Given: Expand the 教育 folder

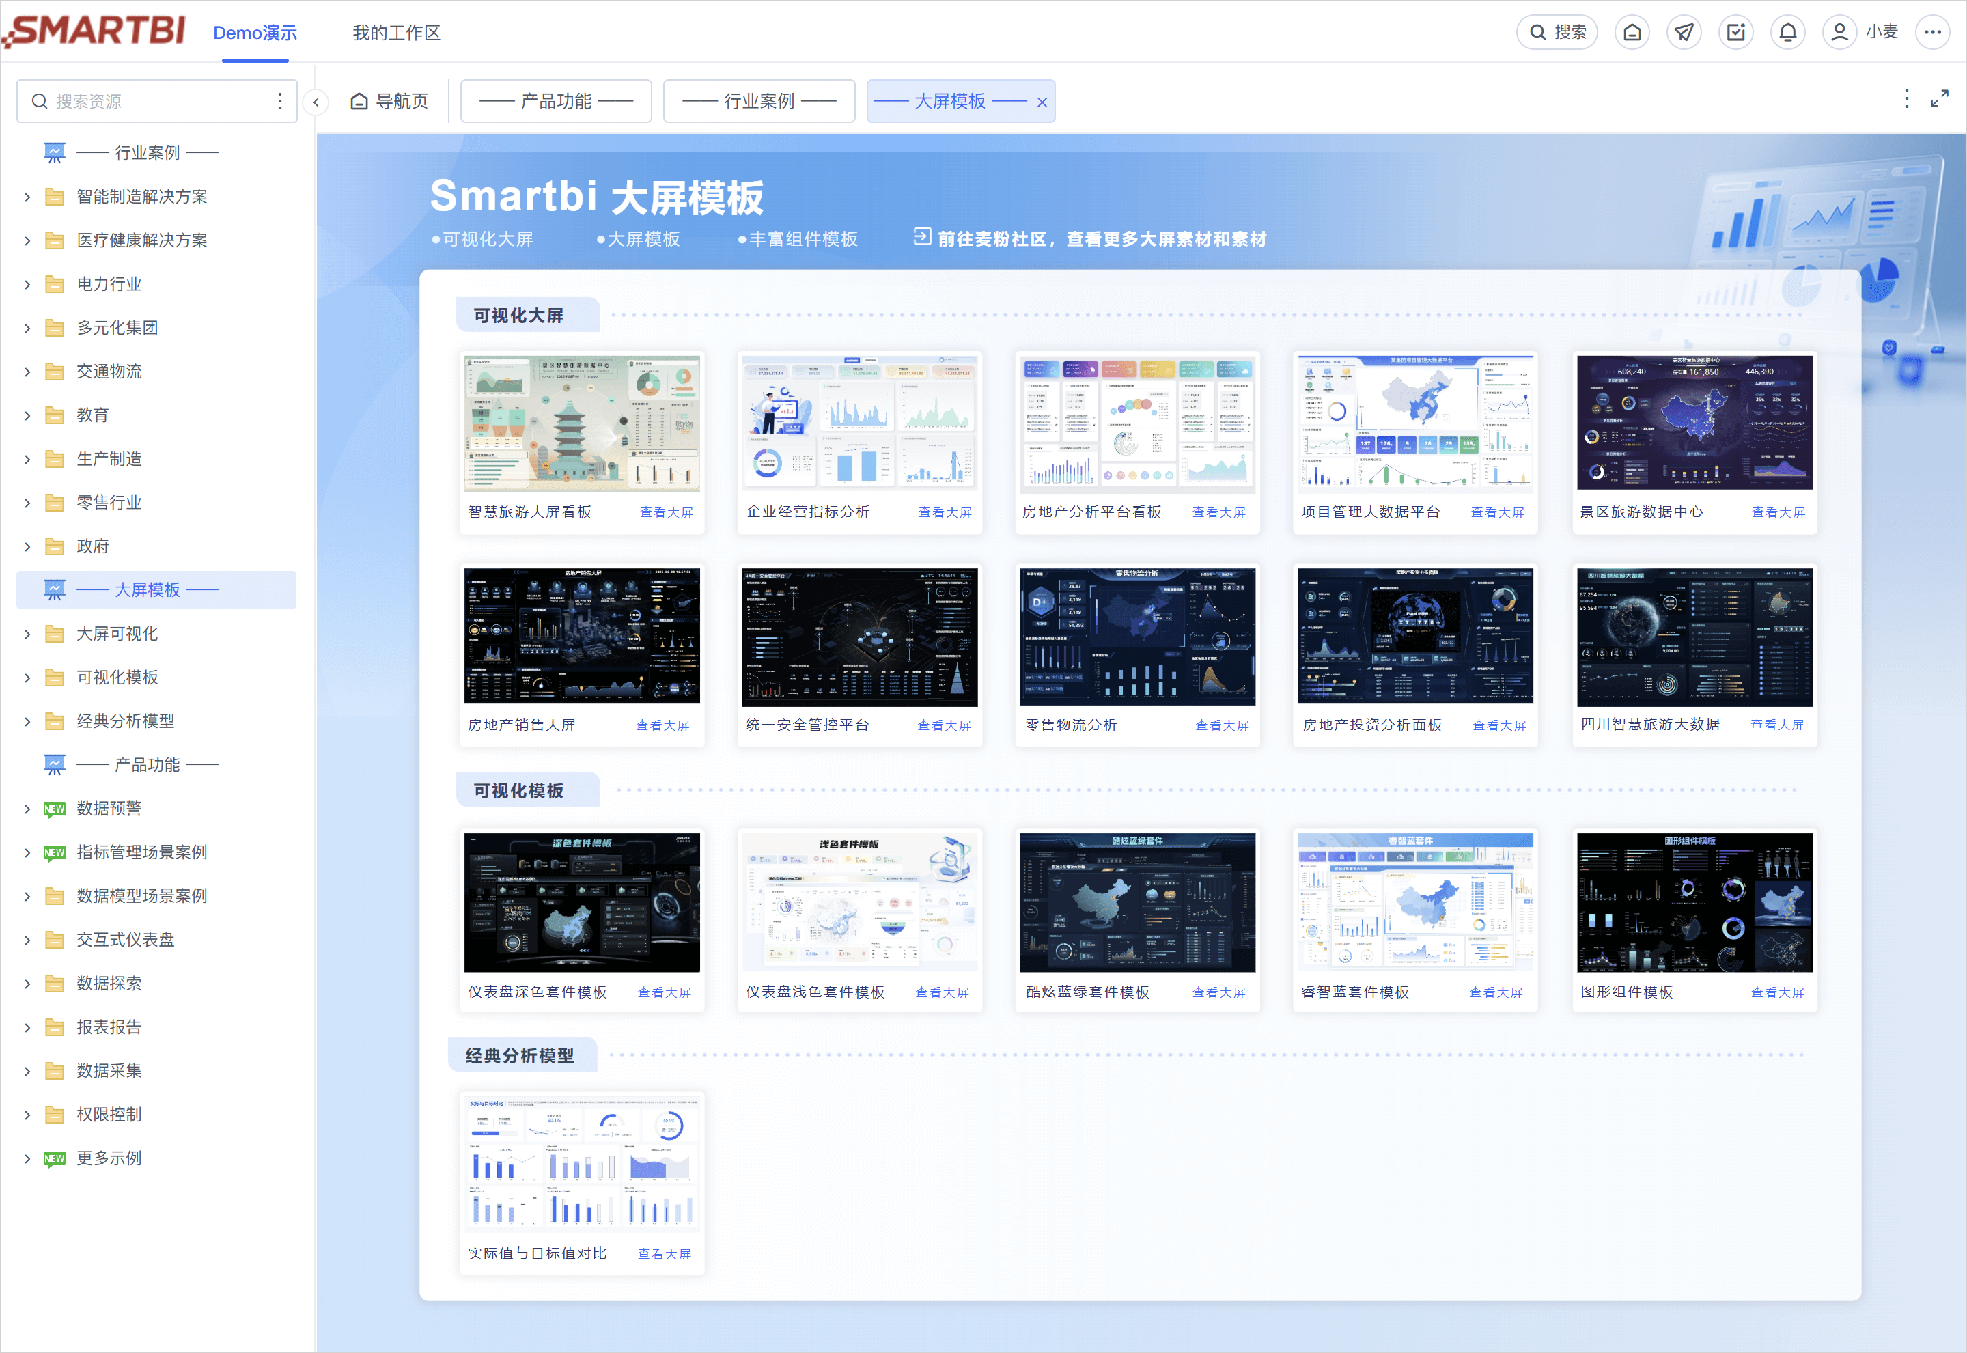Looking at the screenshot, I should coord(27,415).
